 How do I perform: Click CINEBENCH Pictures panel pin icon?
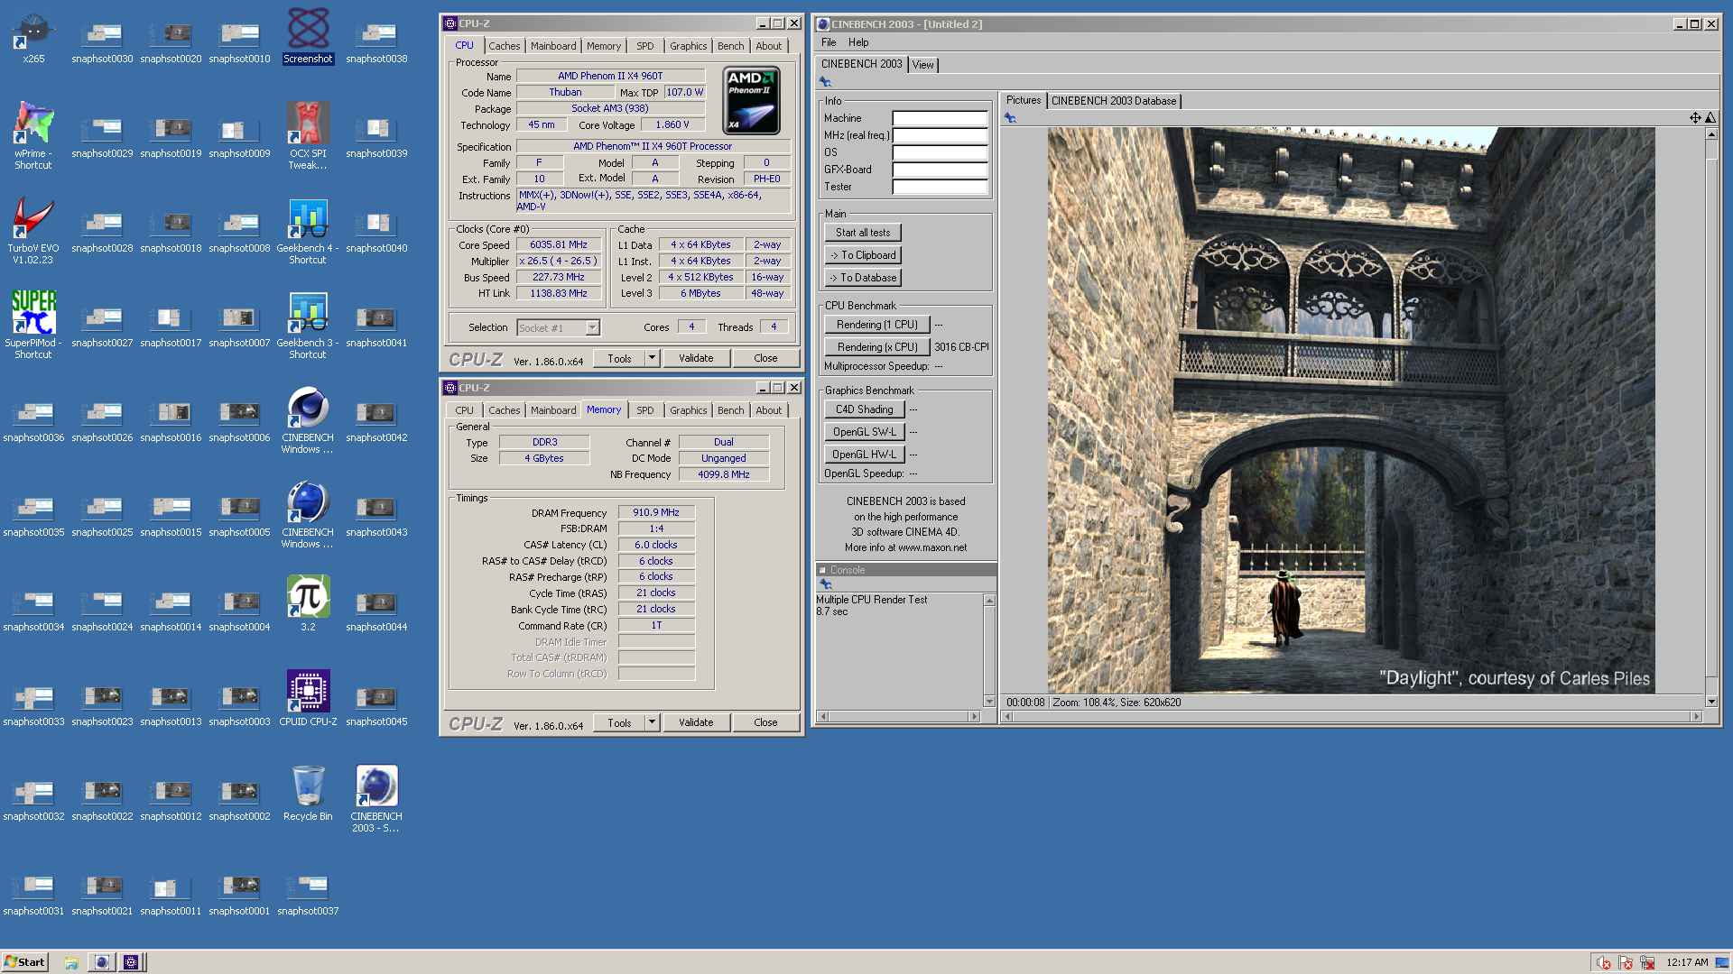click(1010, 118)
